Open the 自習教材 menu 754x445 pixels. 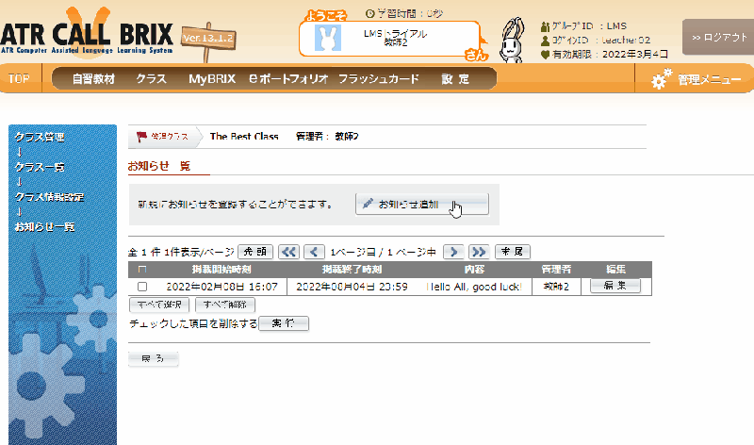tap(93, 79)
